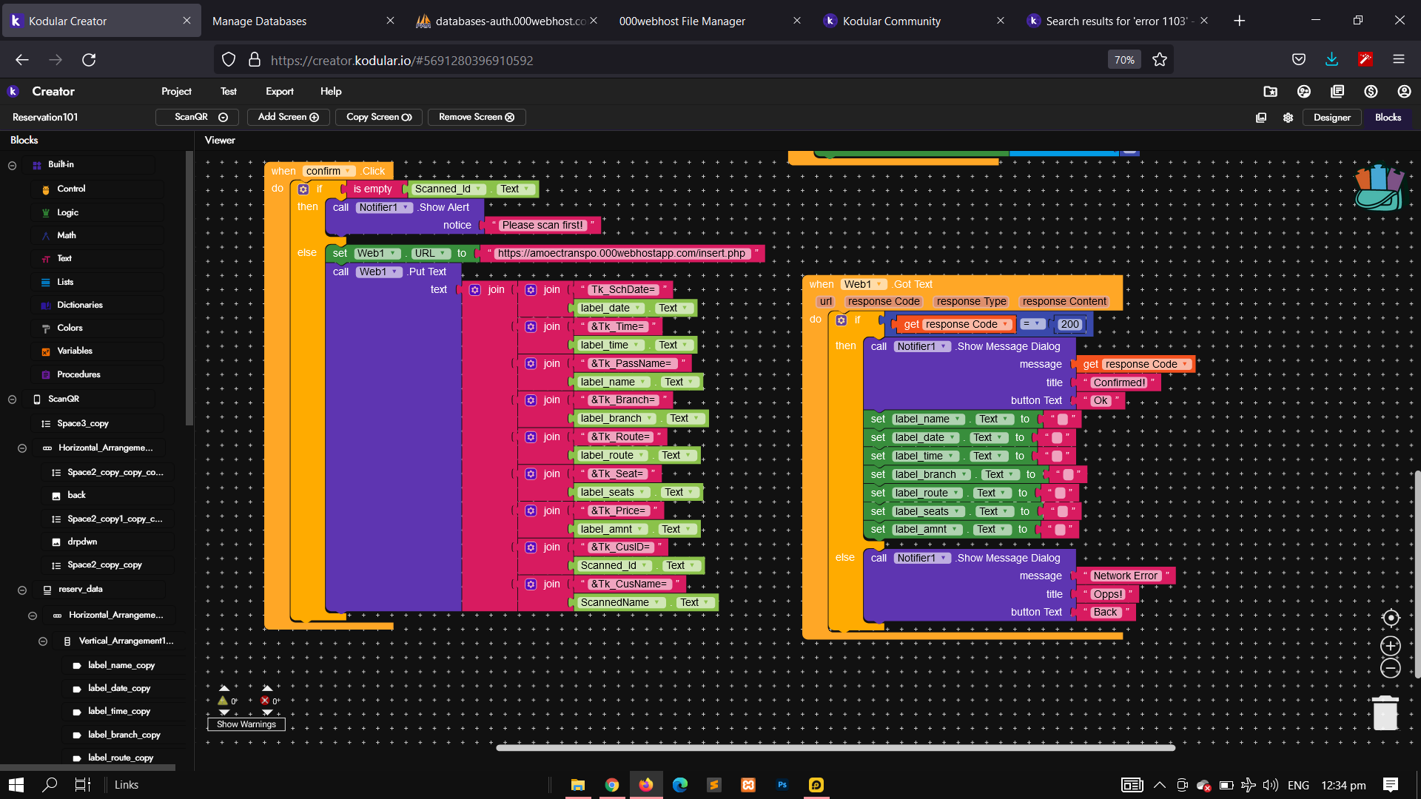Viewport: 1421px width, 799px height.
Task: Collapse the reserv_data tree node
Action: pyautogui.click(x=22, y=590)
